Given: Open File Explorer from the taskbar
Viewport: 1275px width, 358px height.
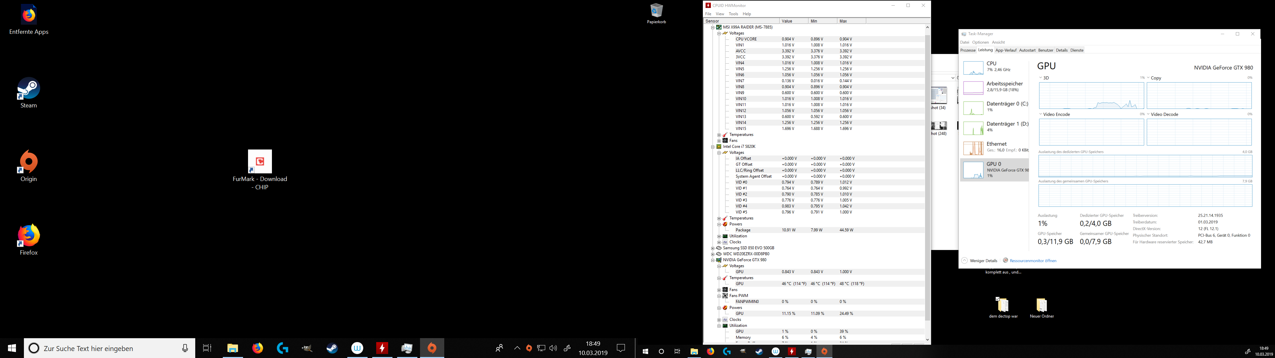Looking at the screenshot, I should pos(232,349).
